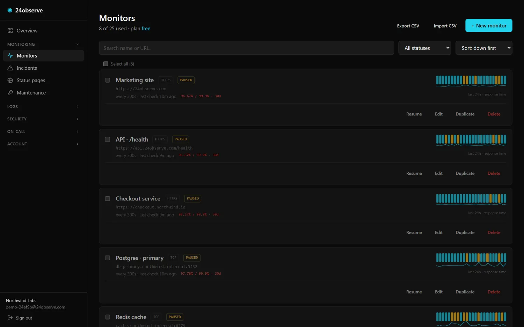
Task: Click the PAUSED badge on Checkout service
Action: [192, 198]
